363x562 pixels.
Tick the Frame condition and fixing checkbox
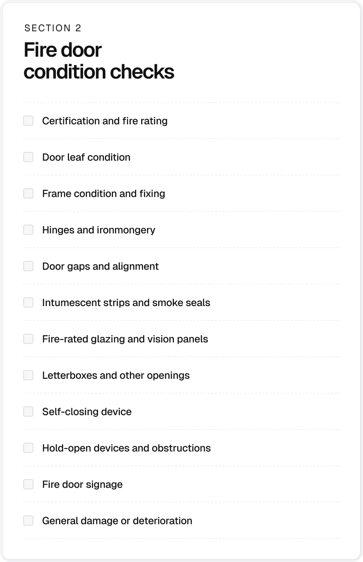pos(28,193)
